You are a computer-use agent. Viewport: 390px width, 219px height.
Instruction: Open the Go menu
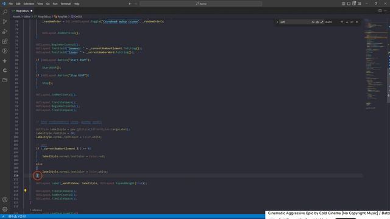coord(48,4)
